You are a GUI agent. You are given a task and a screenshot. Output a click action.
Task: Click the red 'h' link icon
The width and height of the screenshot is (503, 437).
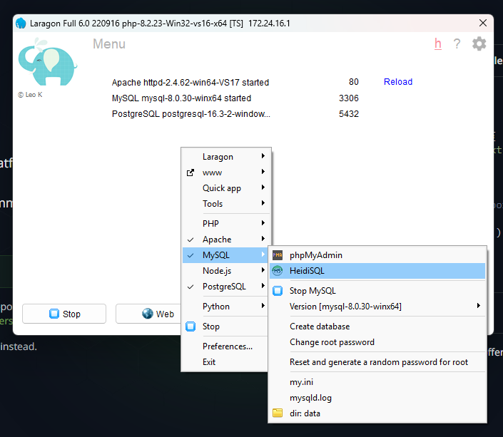438,43
